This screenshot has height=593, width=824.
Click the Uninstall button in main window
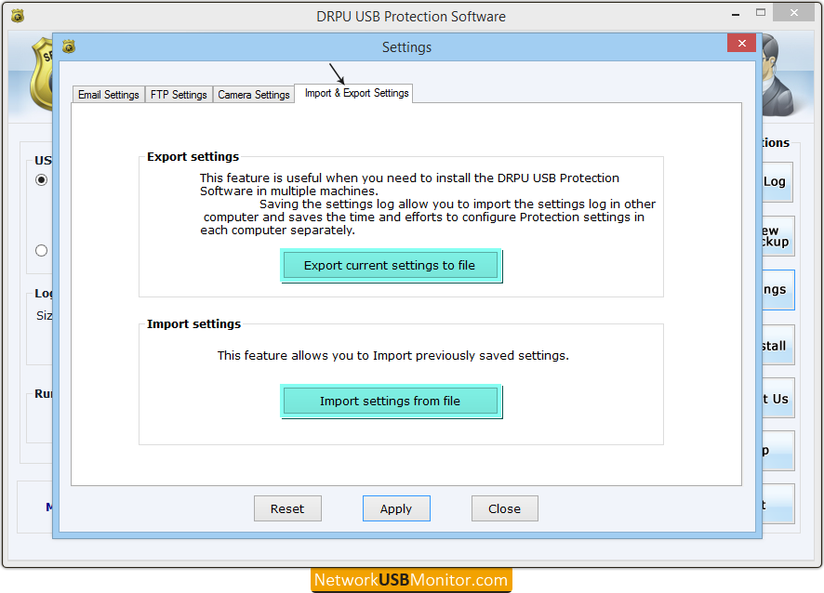[x=777, y=345]
